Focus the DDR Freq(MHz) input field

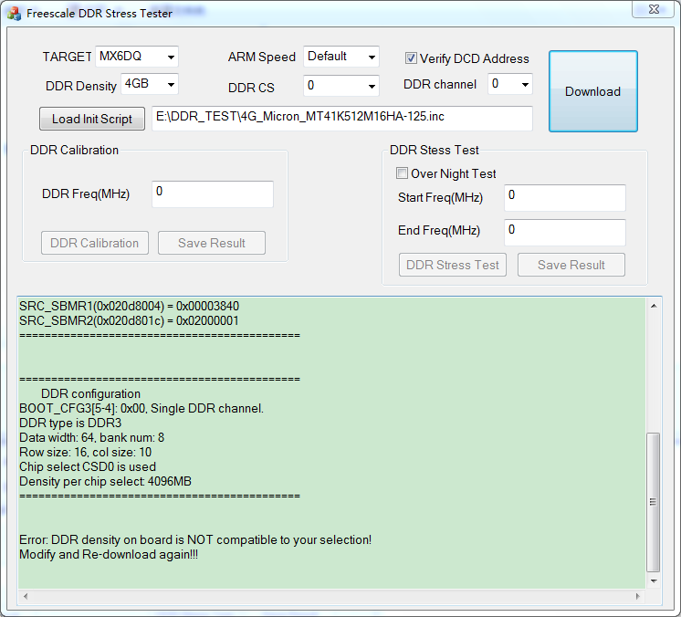tap(213, 194)
